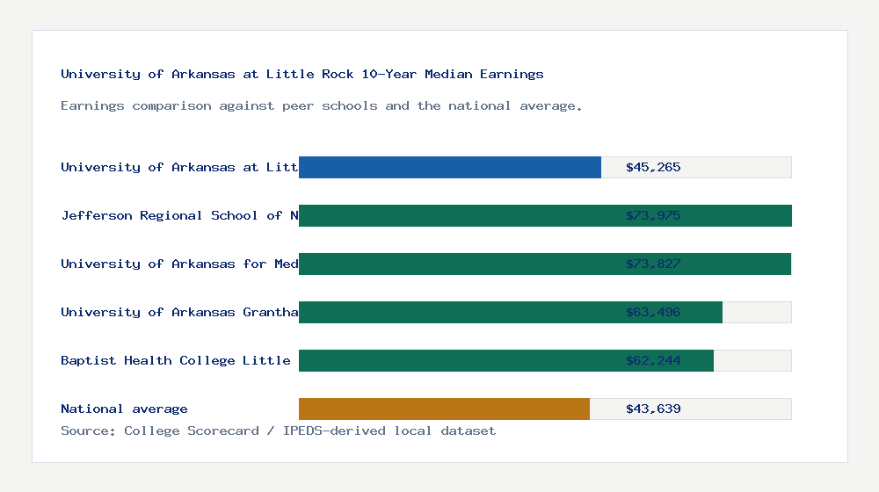The width and height of the screenshot is (879, 492).
Task: Click the $43,639 value
Action: tap(653, 409)
